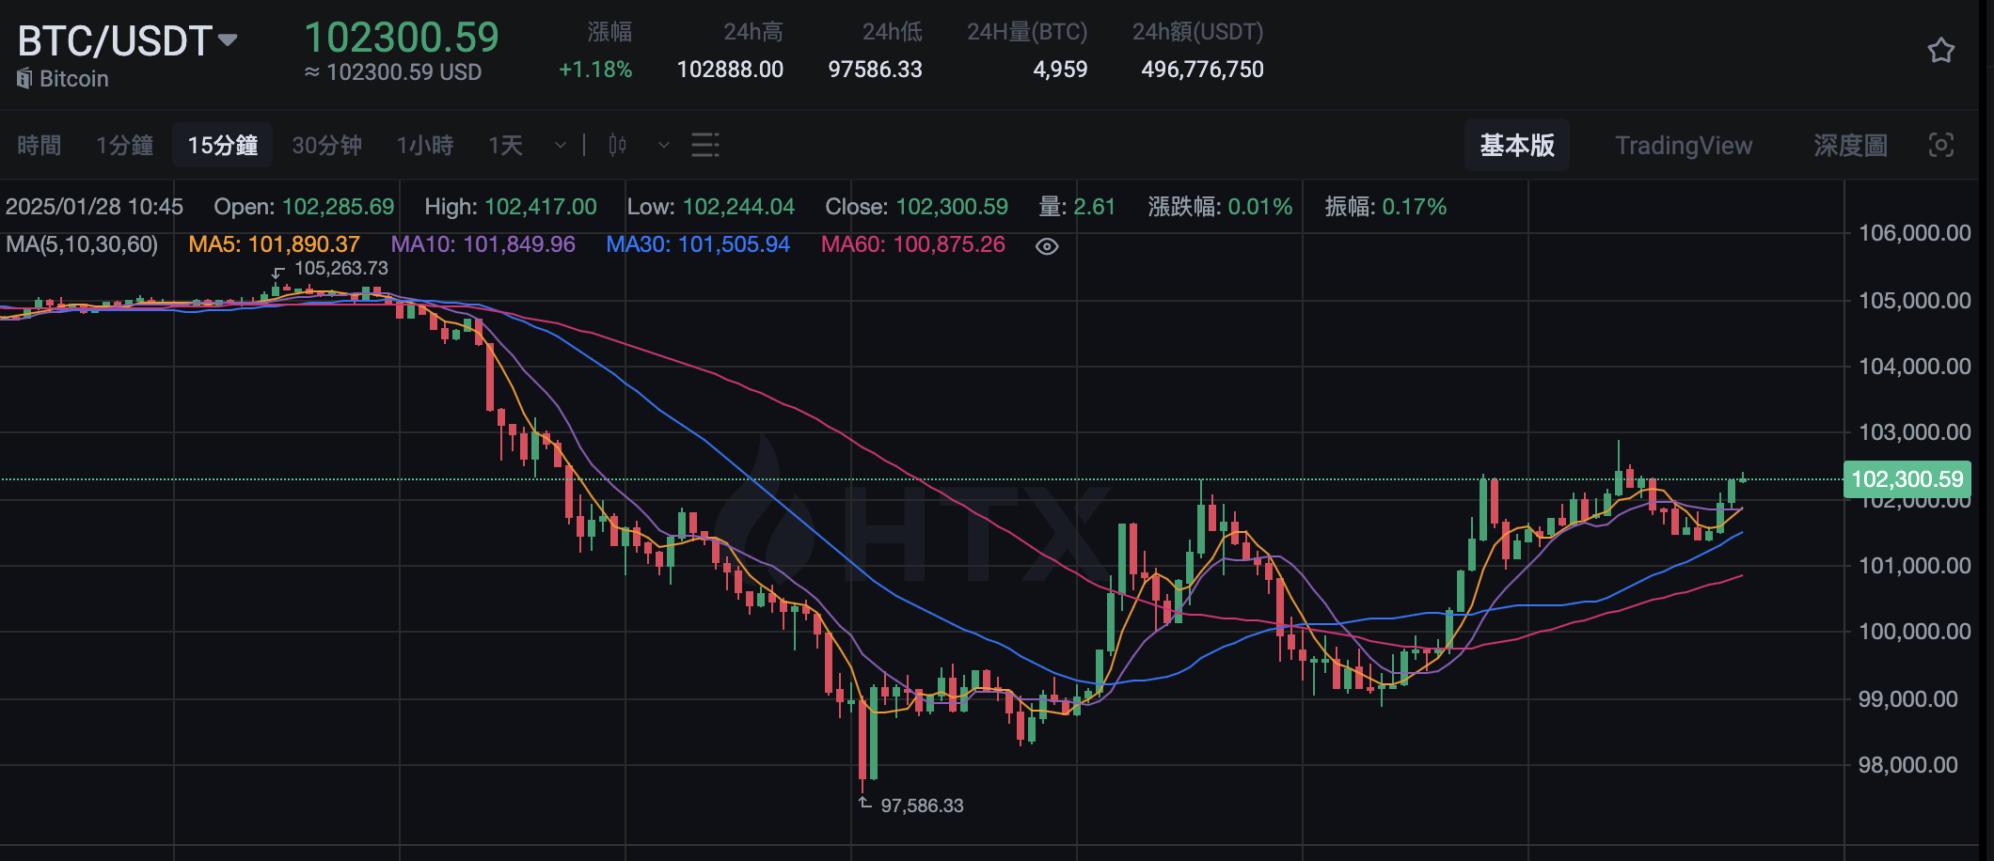Viewport: 1994px width, 861px height.
Task: Open the chart style dropdown chevron
Action: (x=663, y=147)
